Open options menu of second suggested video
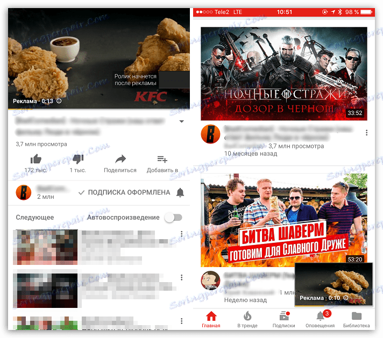Screen dimensions: 383x338 click(x=181, y=277)
